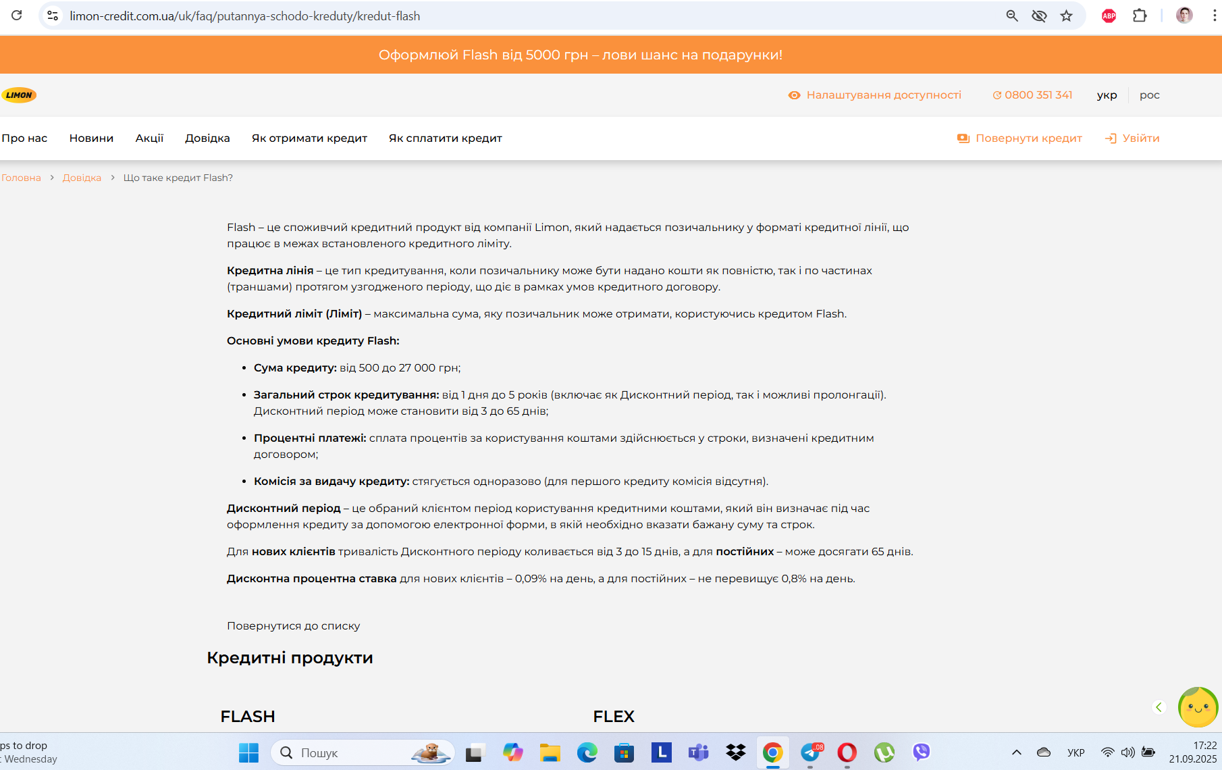1222x770 pixels.
Task: Select the FLEX credit product heading
Action: [614, 717]
